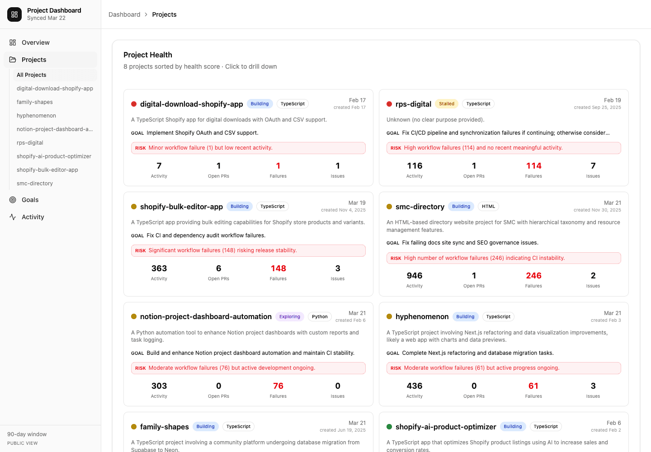Click the red 76 Failures value
Image resolution: width=651 pixels, height=452 pixels.
point(278,386)
